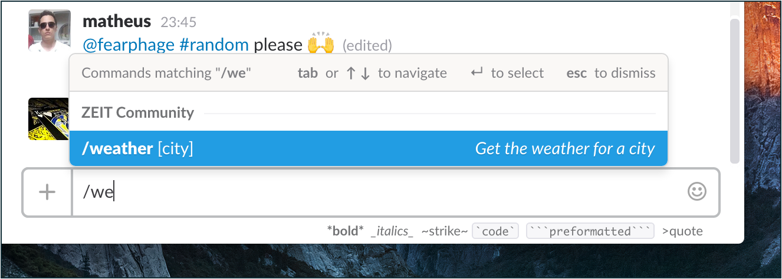Image resolution: width=782 pixels, height=279 pixels.
Task: Click the ~strike~ formatting hint
Action: click(445, 231)
